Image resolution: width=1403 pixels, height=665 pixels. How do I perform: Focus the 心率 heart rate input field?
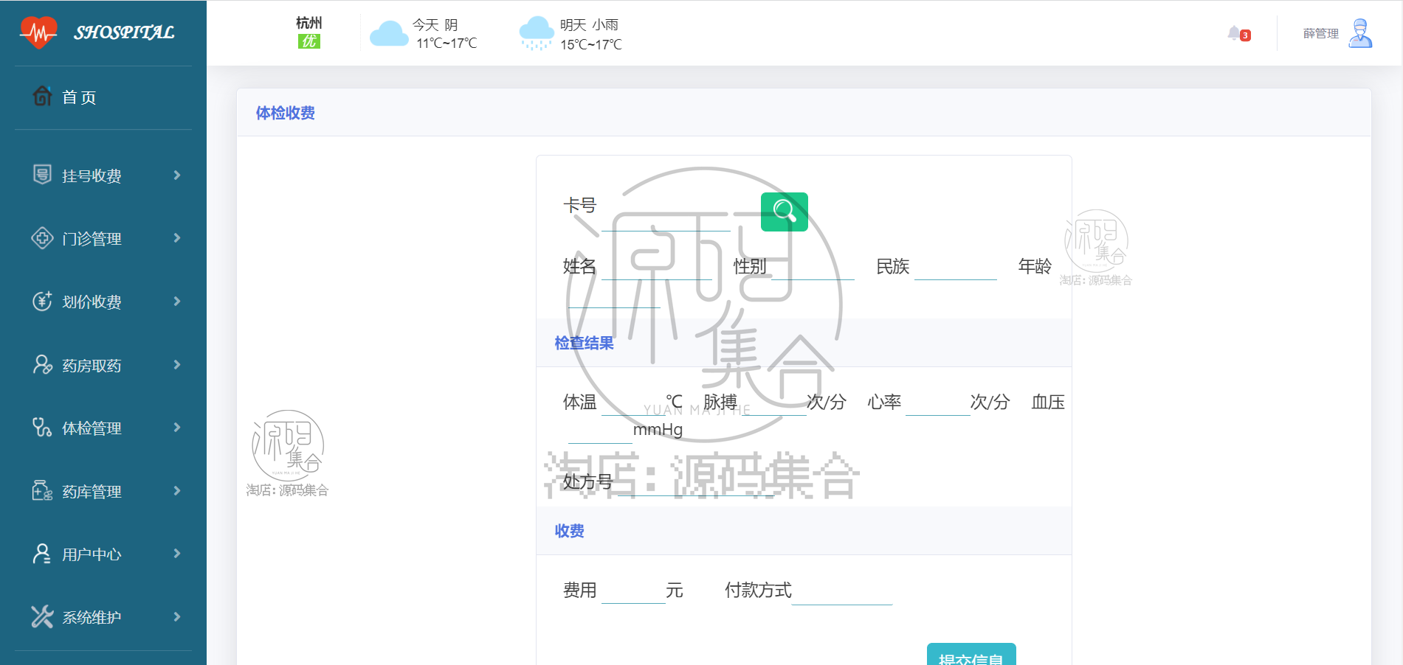(938, 403)
